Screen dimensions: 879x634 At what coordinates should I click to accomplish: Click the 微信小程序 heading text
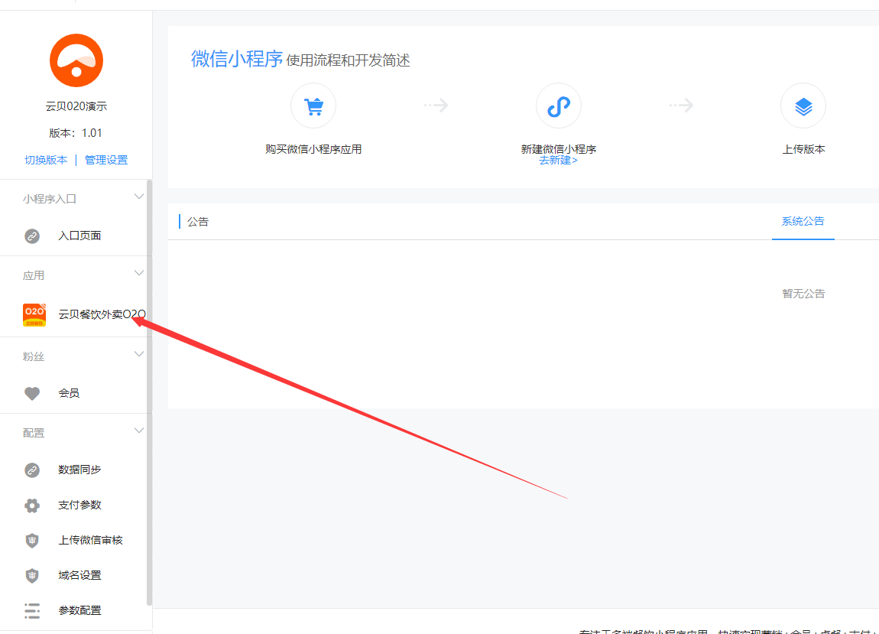(237, 59)
